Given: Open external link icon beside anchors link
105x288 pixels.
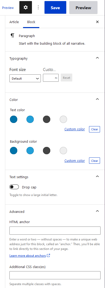Looking at the screenshot, I should [x=48, y=255].
